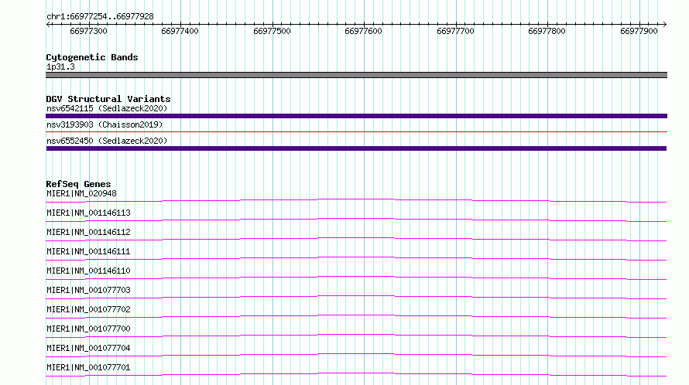
Task: Open the MIER1|NM_001146111 transcript
Action: [x=88, y=251]
